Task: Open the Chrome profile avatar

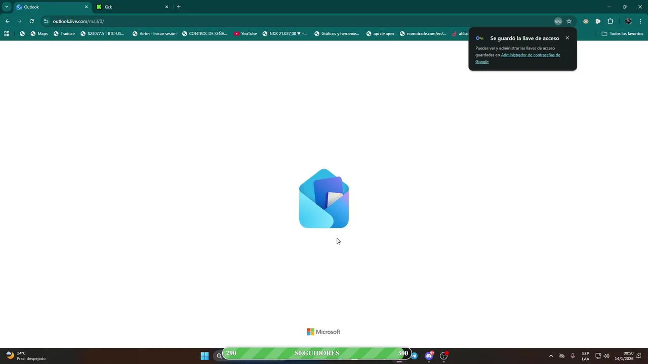Action: coord(628,21)
